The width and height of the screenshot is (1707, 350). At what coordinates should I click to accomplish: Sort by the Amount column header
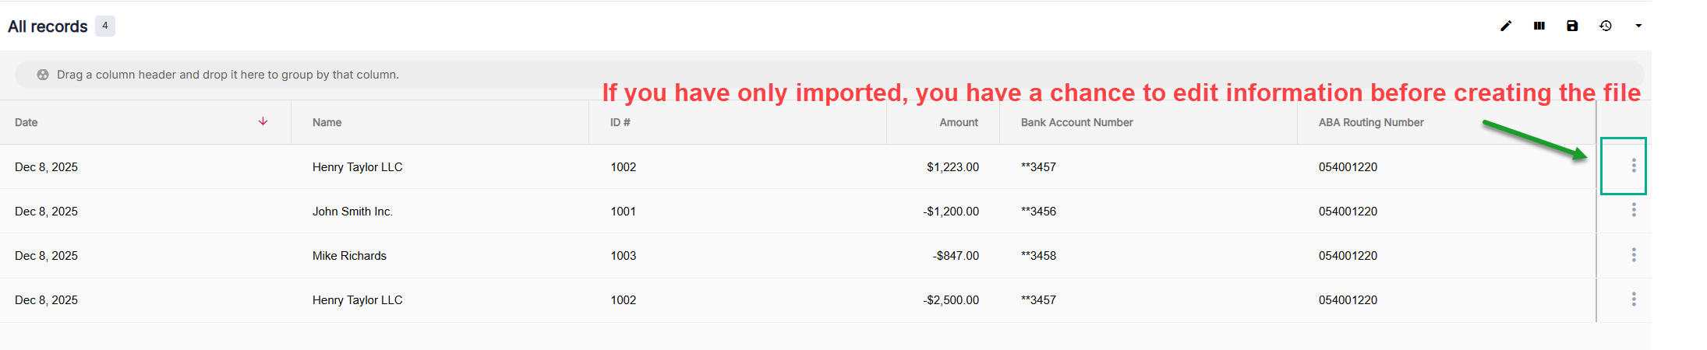coord(958,122)
